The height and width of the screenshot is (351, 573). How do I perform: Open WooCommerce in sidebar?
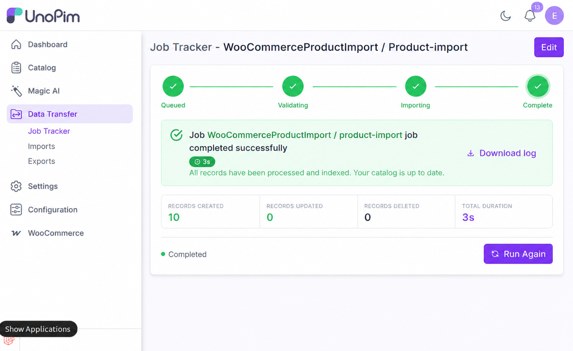[x=56, y=233]
